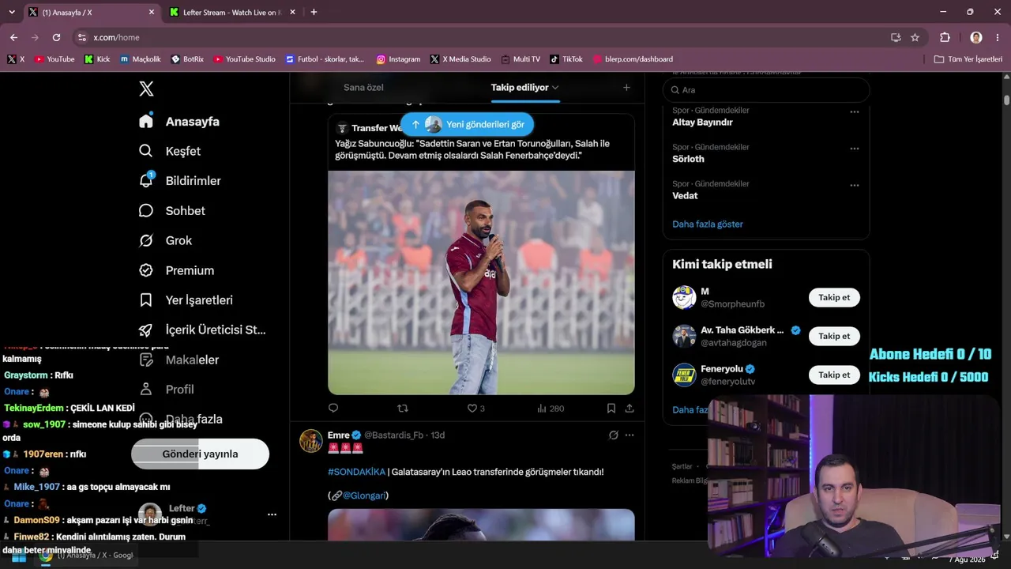The image size is (1011, 569).
Task: Open the Altay Bayındır trending topic
Action: [x=702, y=122]
